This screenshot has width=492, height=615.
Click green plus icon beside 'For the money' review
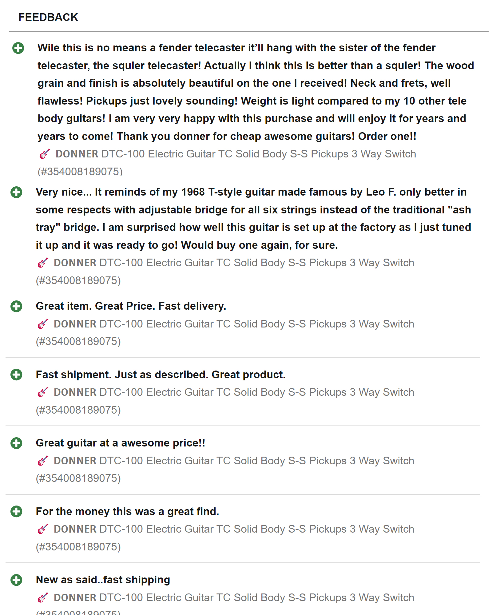(16, 512)
